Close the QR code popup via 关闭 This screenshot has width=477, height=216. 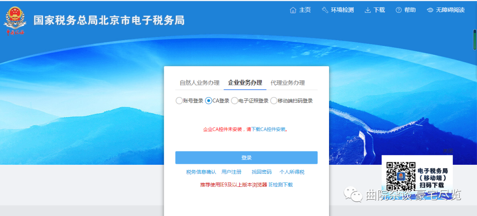(447, 151)
